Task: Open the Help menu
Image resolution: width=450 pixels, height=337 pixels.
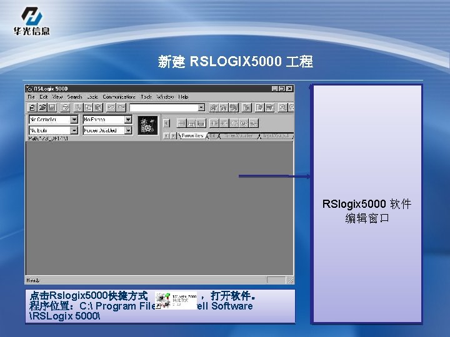Action: pyautogui.click(x=183, y=97)
